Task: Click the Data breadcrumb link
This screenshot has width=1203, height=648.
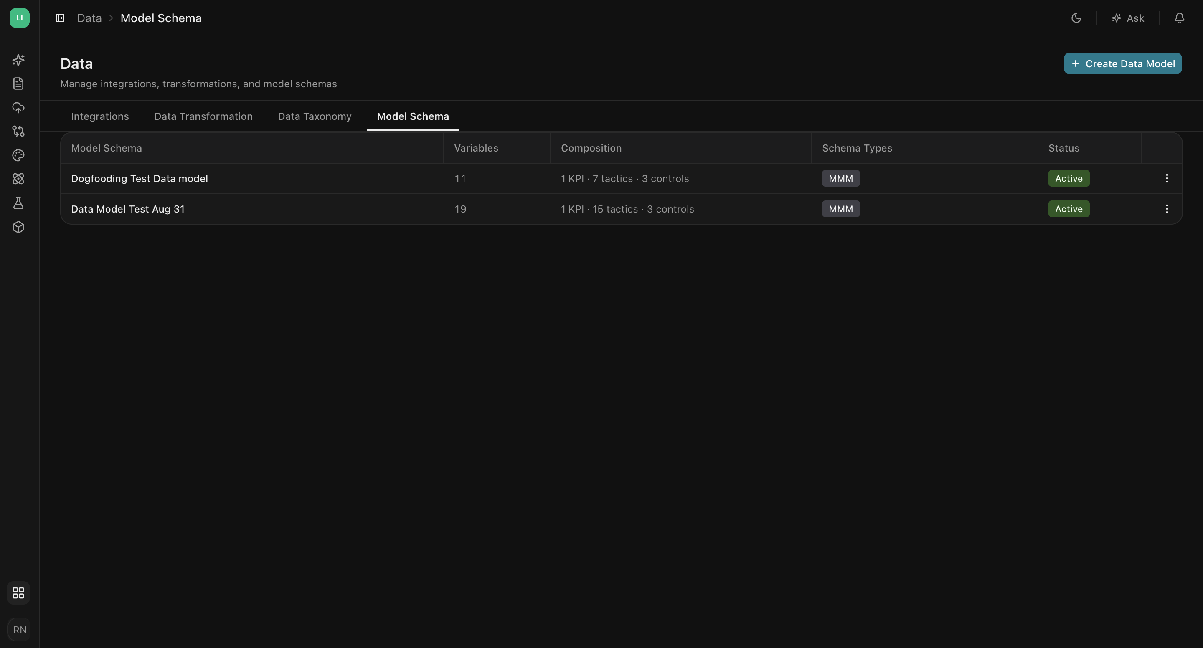Action: pyautogui.click(x=89, y=18)
